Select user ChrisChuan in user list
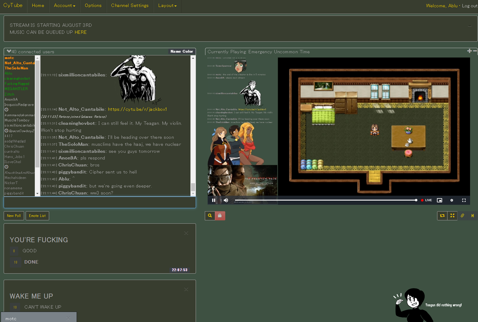This screenshot has width=478, height=322. 14,146
